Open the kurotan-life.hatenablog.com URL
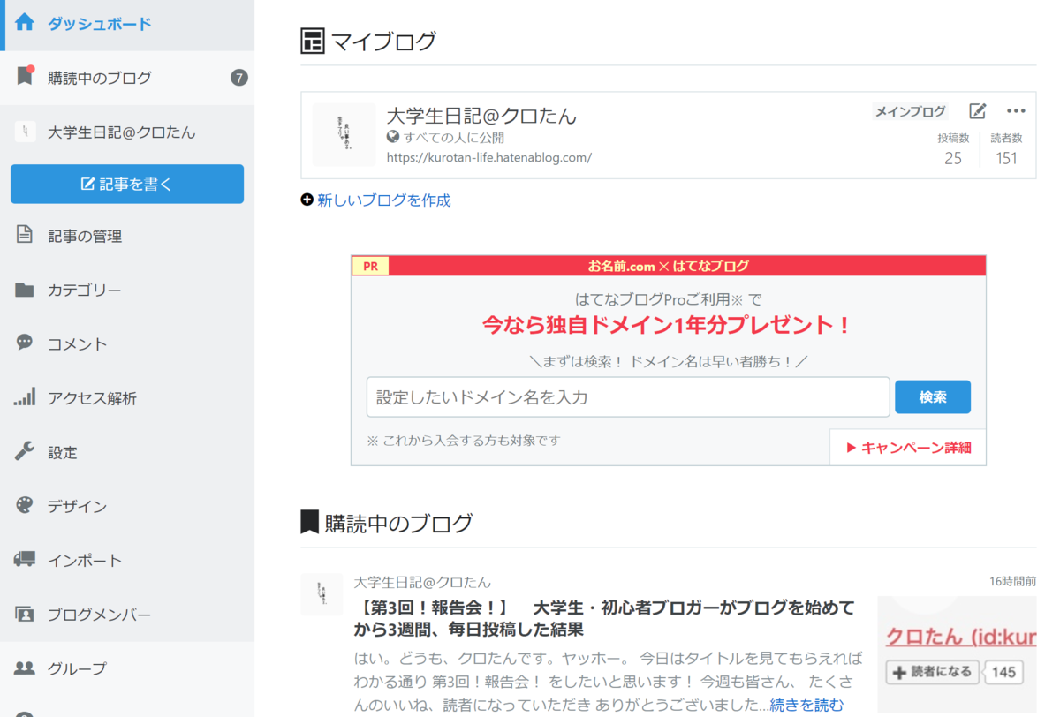This screenshot has width=1060, height=717. coord(489,158)
